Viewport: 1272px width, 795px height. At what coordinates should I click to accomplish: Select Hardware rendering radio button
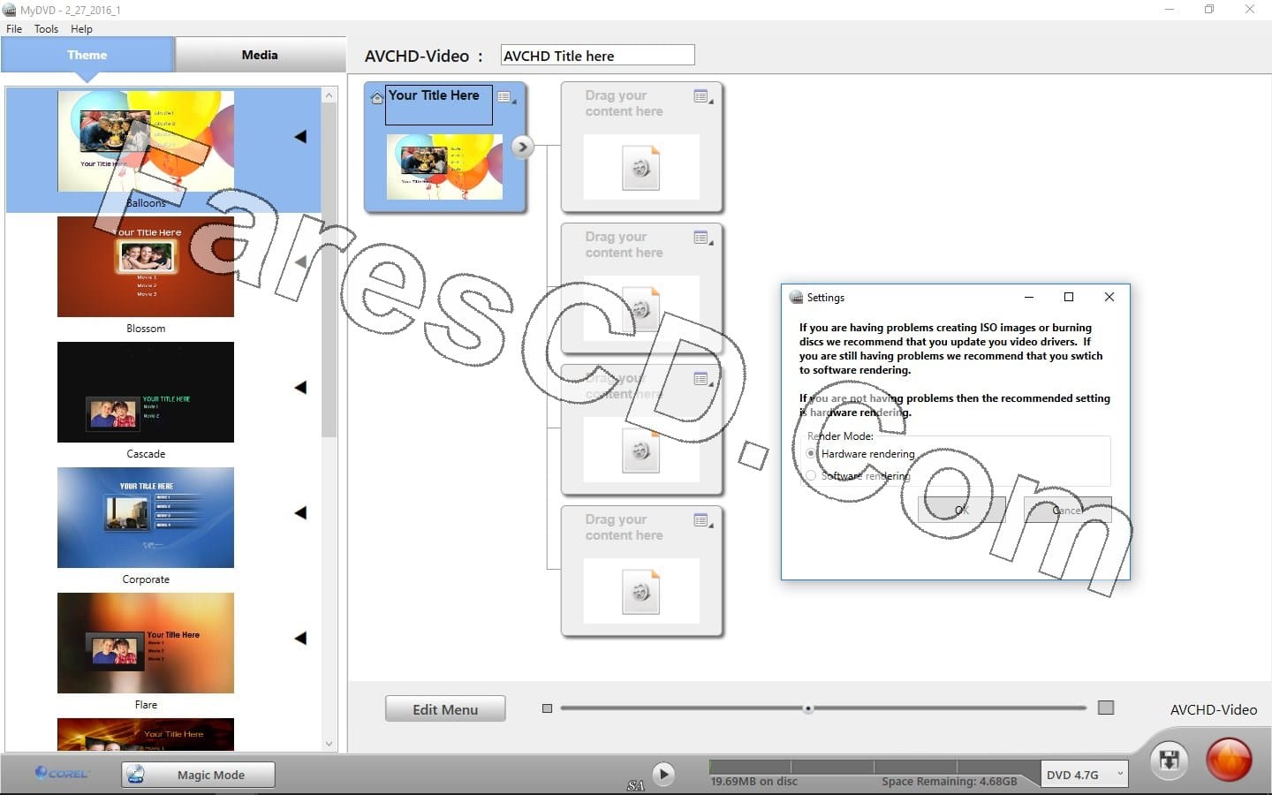point(811,453)
